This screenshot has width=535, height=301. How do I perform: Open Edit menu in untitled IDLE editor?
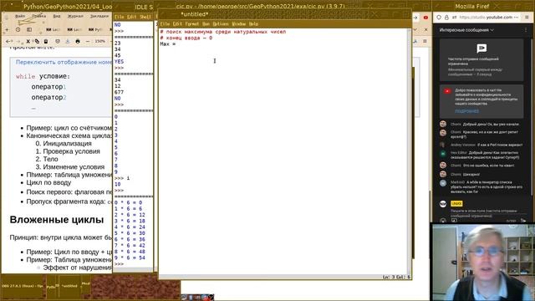click(x=177, y=24)
